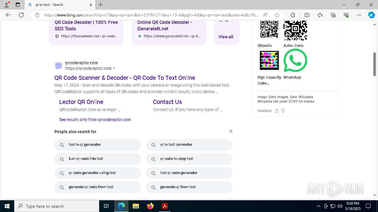Open browser Extensions menu

293,15
